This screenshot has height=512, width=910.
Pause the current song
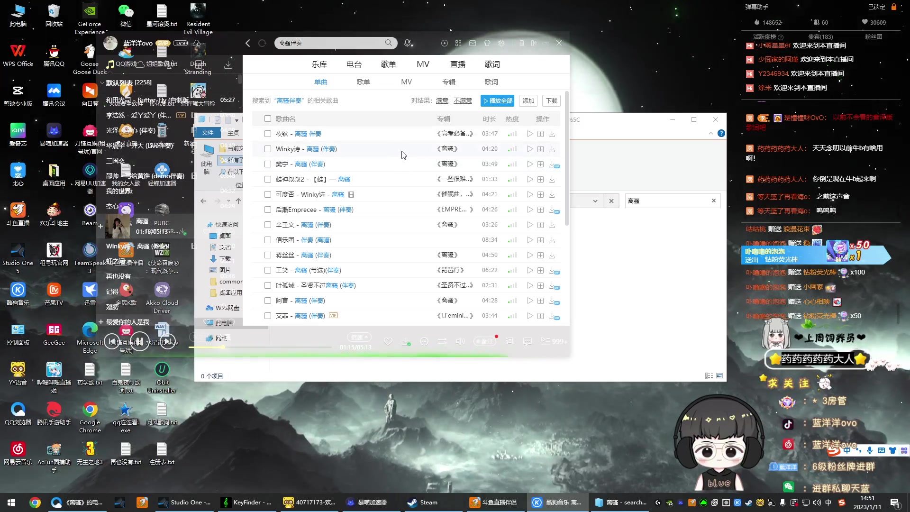(140, 341)
